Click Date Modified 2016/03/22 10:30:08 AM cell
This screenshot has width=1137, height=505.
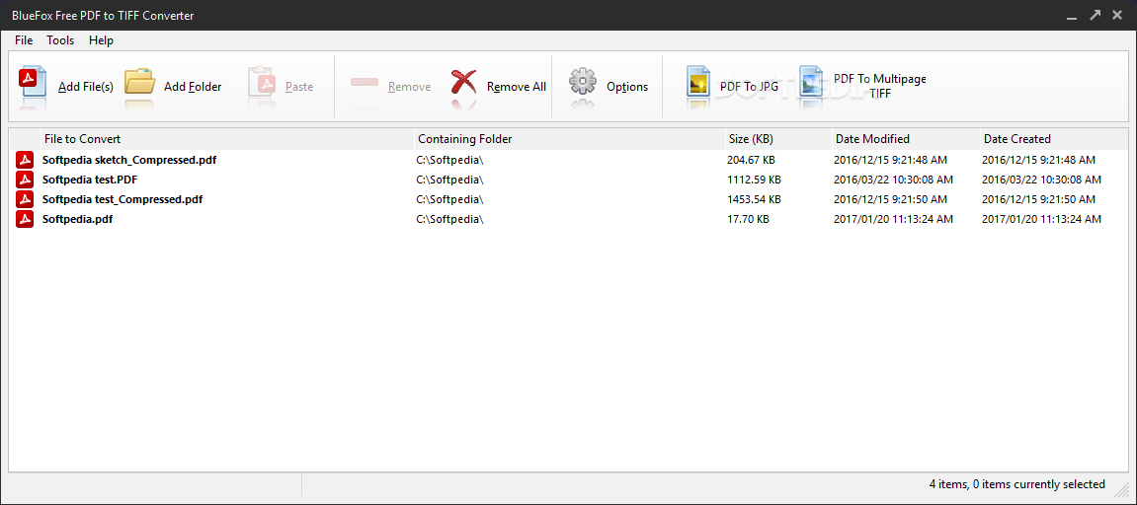coord(893,180)
